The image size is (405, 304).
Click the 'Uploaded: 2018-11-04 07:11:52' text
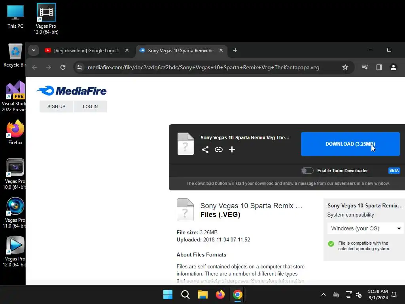(213, 239)
